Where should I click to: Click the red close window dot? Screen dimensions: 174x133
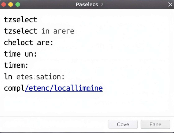click(3, 5)
